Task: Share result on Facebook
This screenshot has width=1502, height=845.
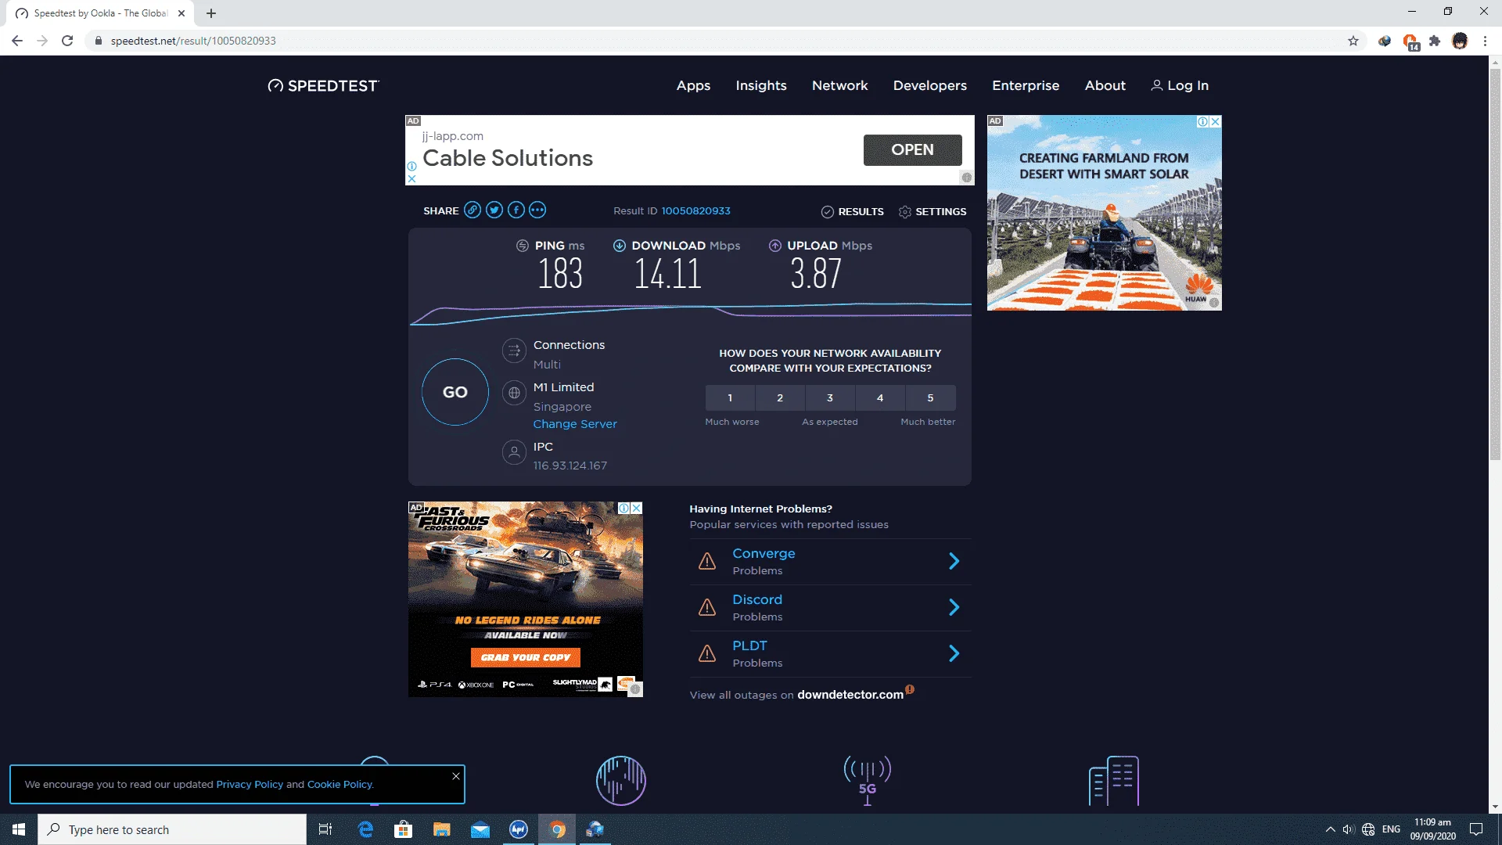Action: [x=516, y=210]
